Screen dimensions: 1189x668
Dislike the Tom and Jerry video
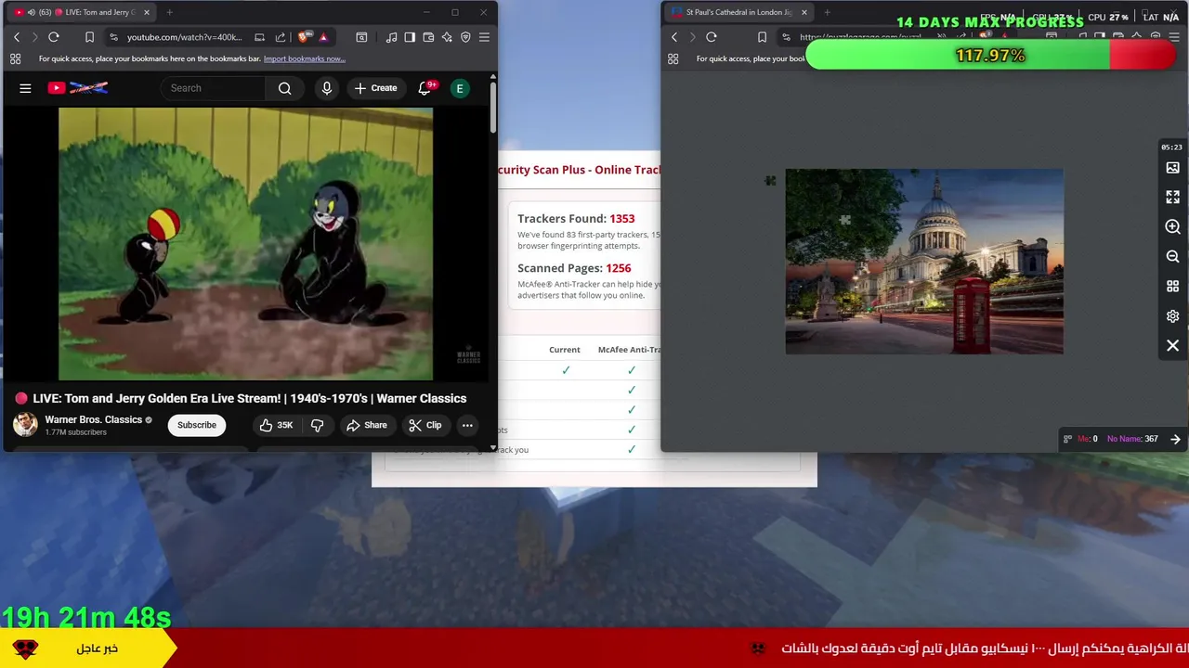click(318, 425)
